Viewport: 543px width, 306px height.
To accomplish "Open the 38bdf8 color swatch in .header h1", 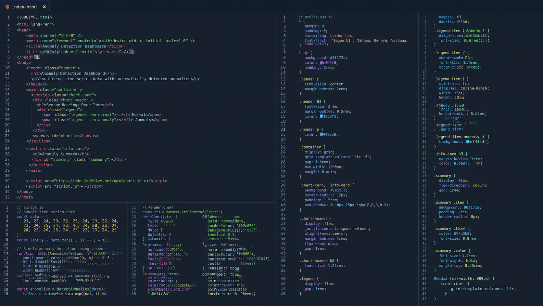I will point(322,116).
